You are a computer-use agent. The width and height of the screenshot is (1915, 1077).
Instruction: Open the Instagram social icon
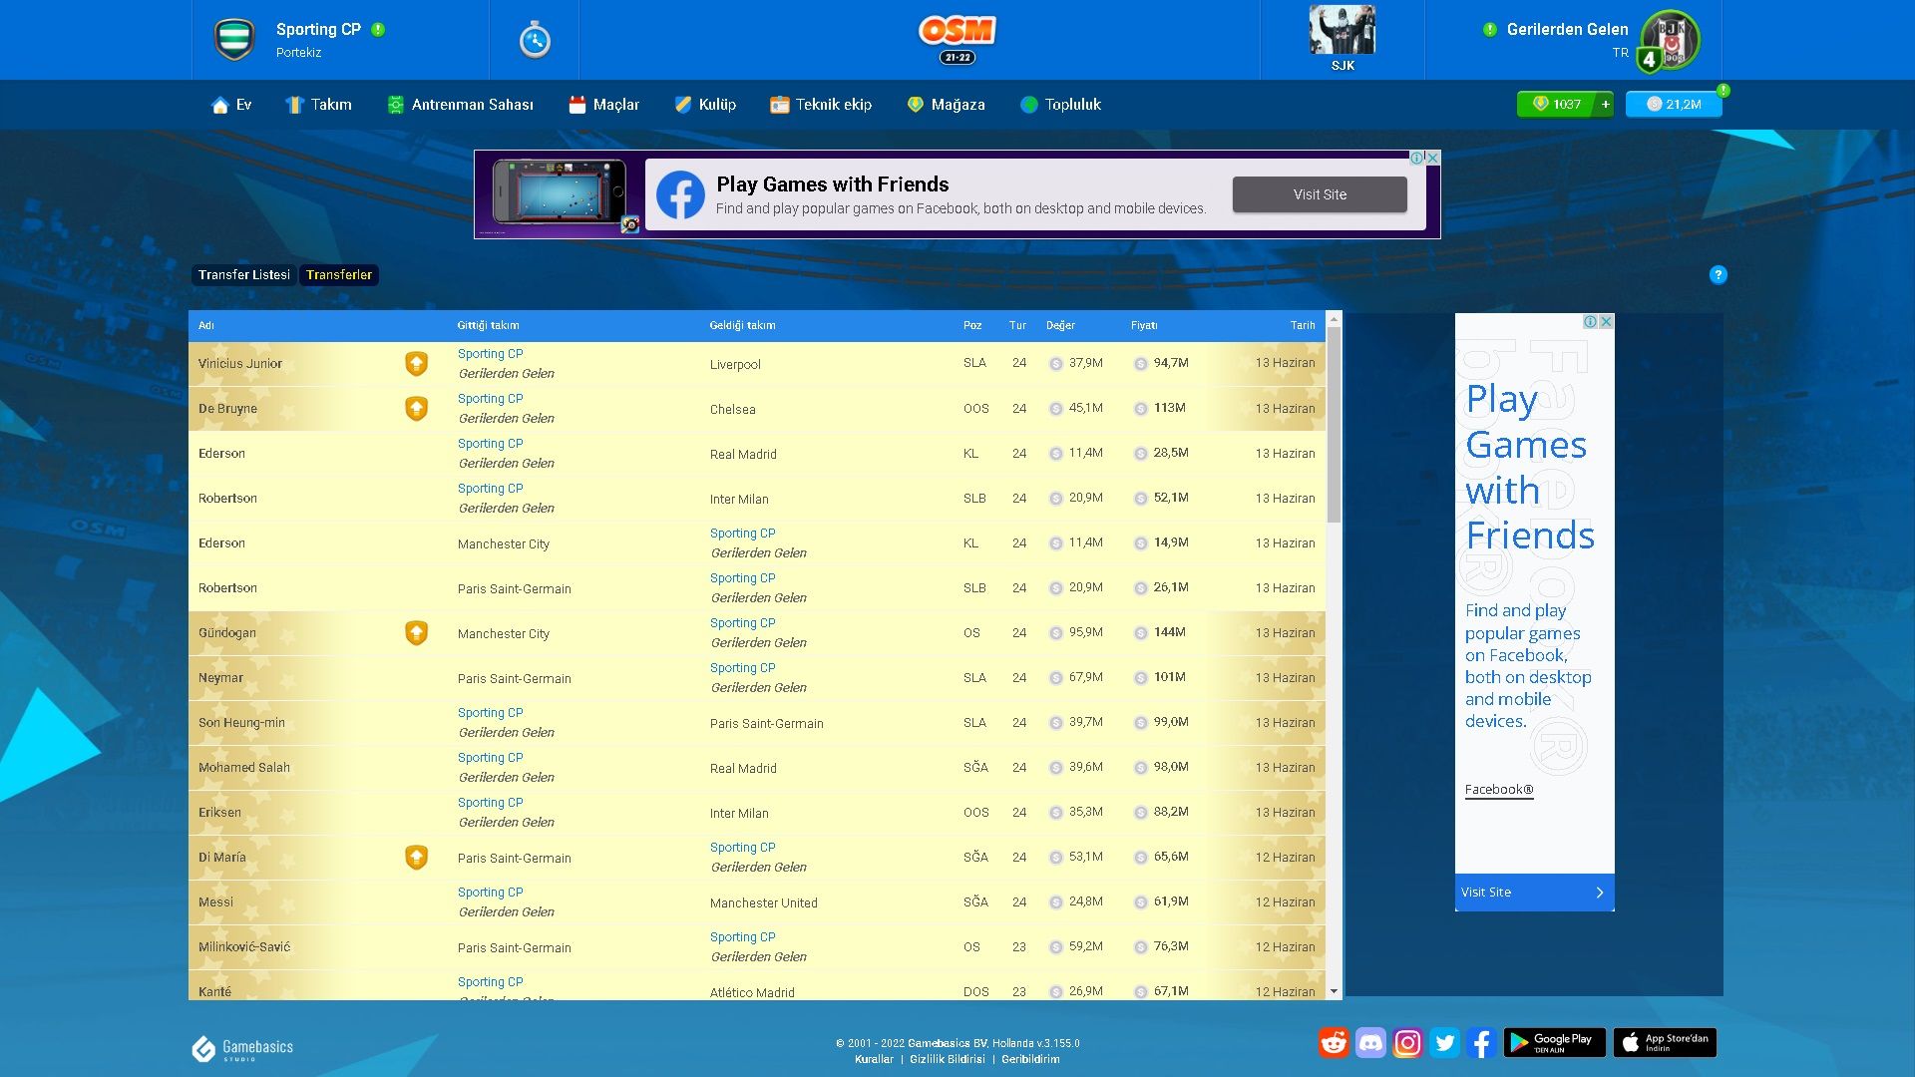coord(1407,1043)
